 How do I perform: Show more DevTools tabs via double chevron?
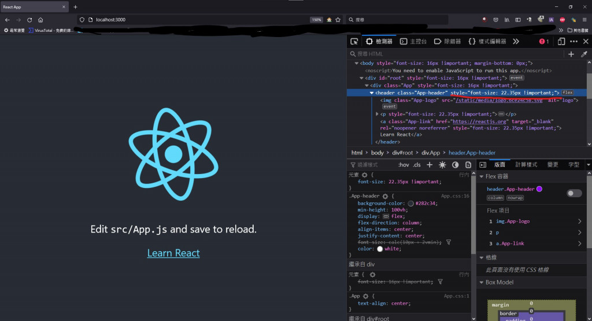click(x=516, y=42)
